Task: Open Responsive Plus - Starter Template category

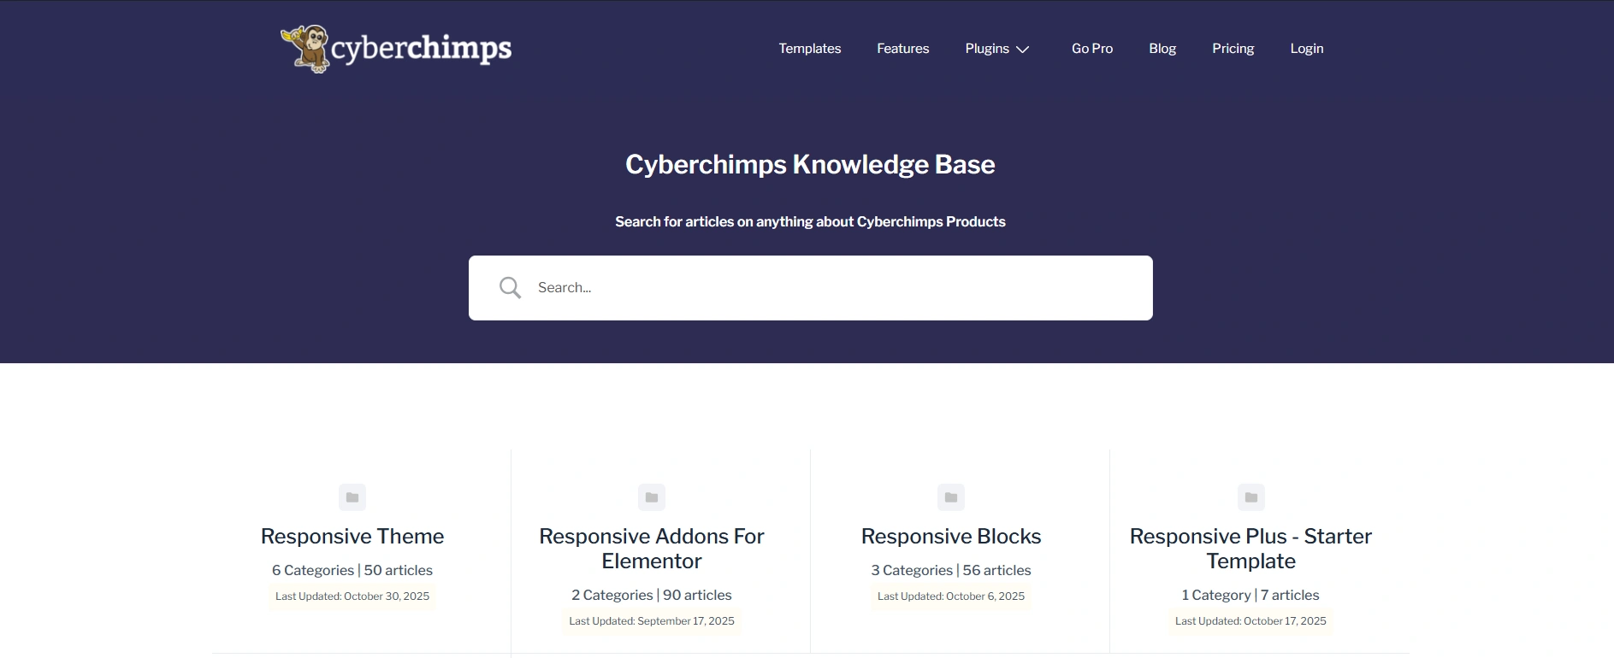Action: coord(1251,549)
